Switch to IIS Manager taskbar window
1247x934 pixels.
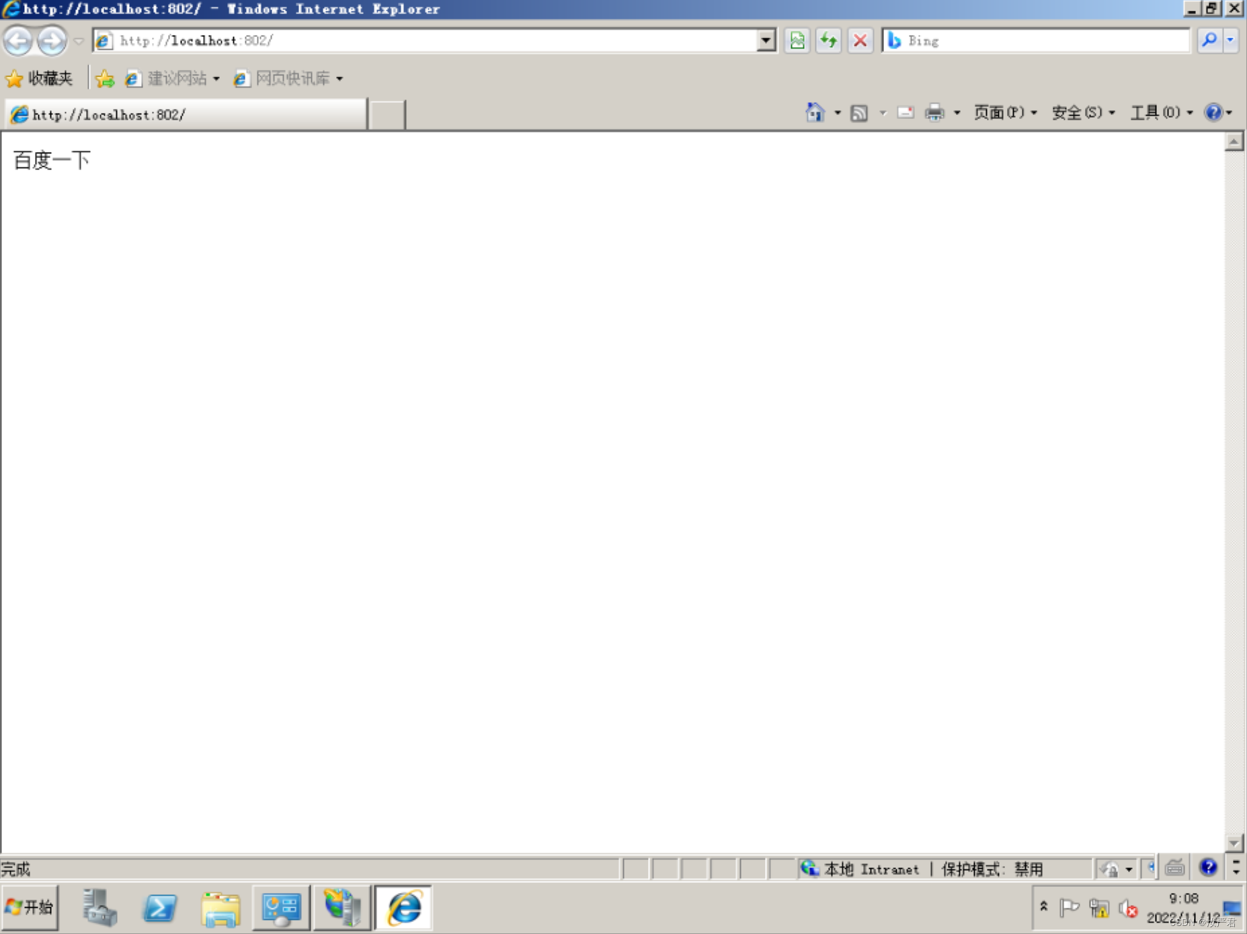click(x=281, y=908)
